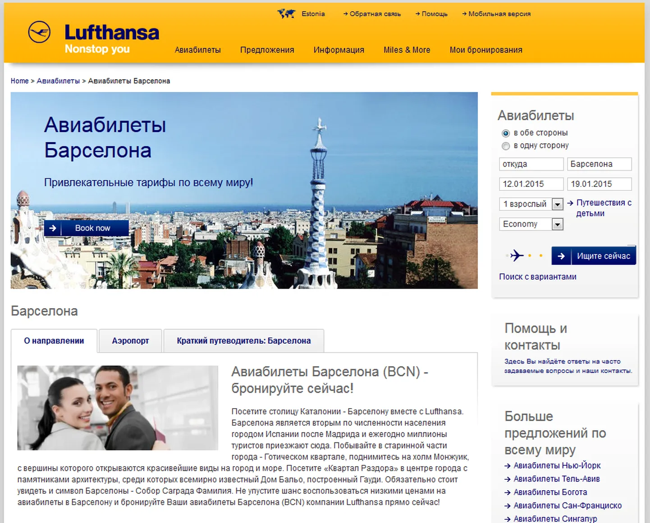Click the Lufthansa crane logo icon
This screenshot has height=523, width=650.
(39, 32)
